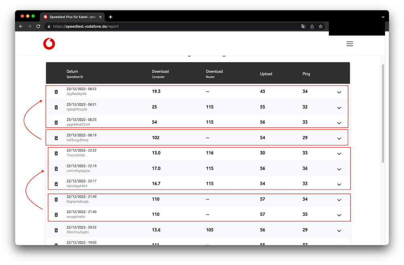The height and width of the screenshot is (265, 404).
Task: Click the Vodafone logo
Action: click(49, 44)
